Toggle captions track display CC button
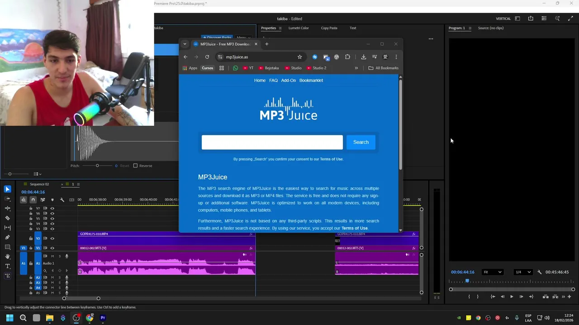Screen dimensions: 579x325 (71, 200)
